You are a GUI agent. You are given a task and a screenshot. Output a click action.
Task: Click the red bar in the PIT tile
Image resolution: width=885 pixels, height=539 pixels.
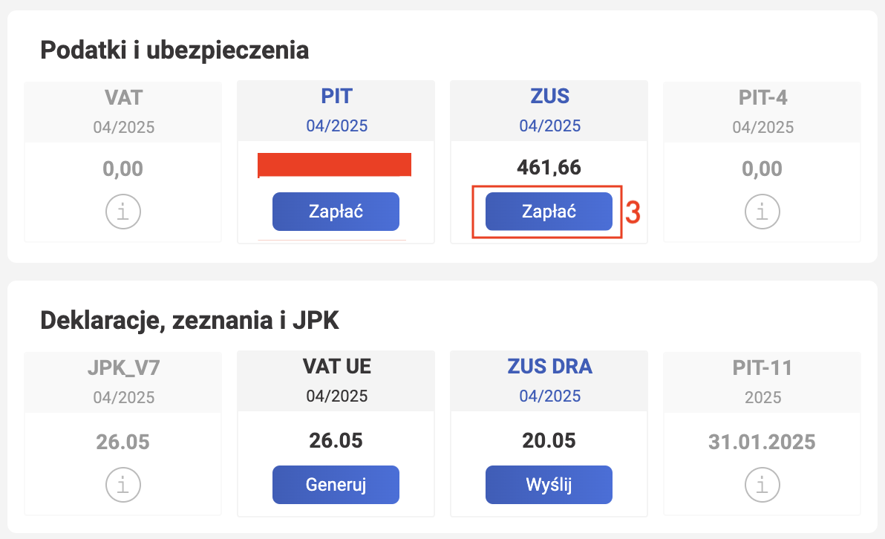(x=334, y=165)
